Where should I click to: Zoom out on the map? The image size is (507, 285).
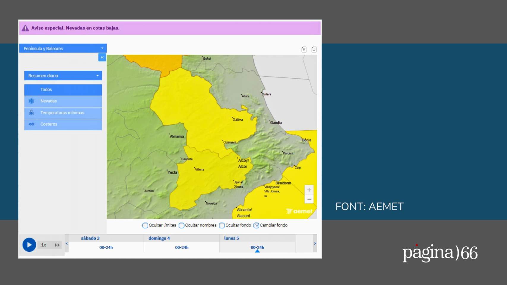point(309,199)
